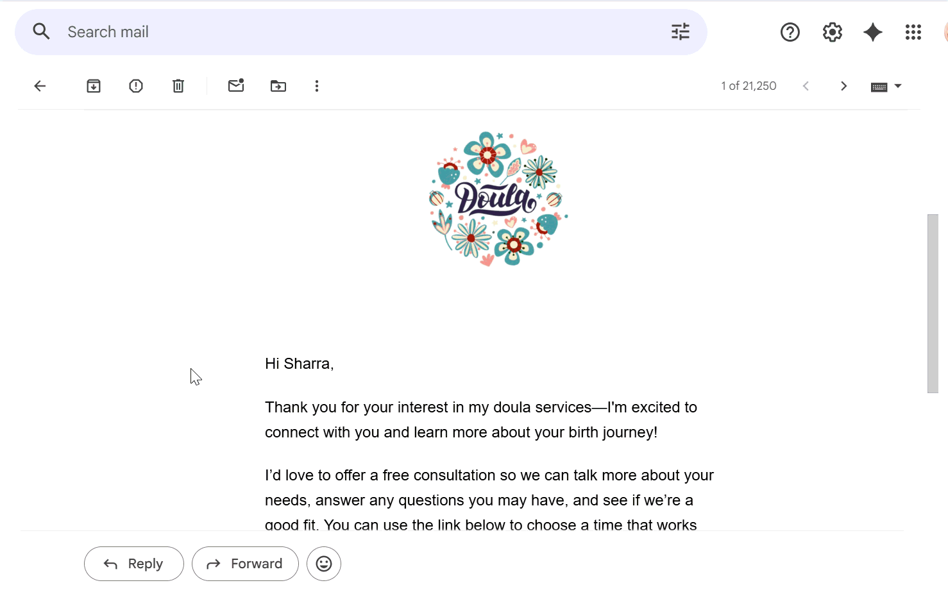Move email to a folder
This screenshot has width=948, height=608.
click(278, 86)
